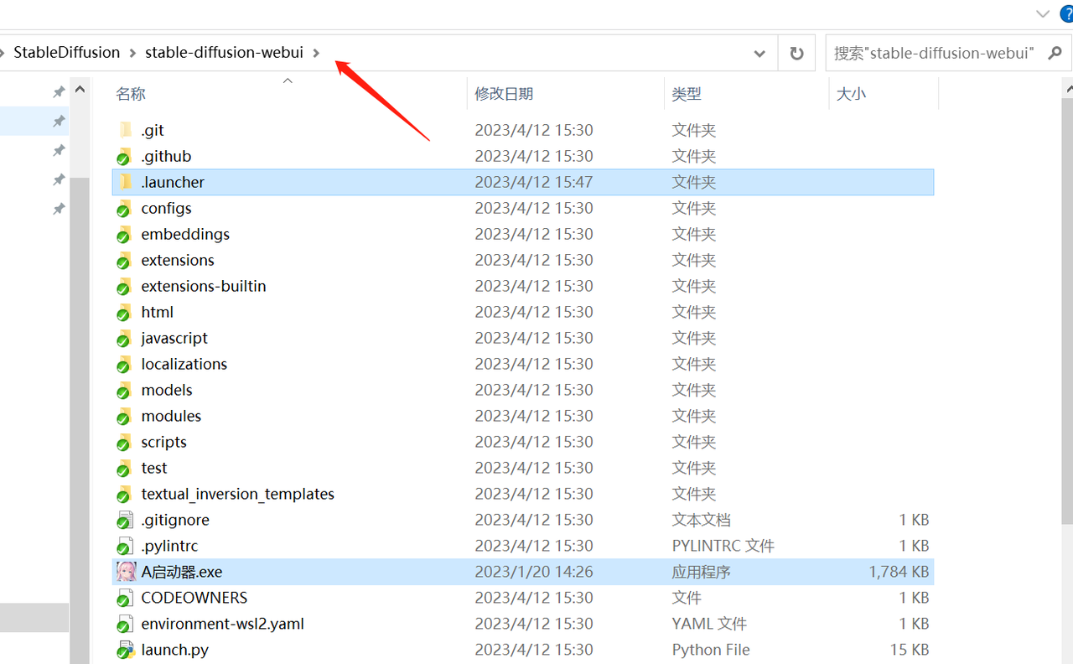Expand the chevron after StableDiffusion breadcrumb
Screen dimensions: 1073x664
(x=132, y=53)
